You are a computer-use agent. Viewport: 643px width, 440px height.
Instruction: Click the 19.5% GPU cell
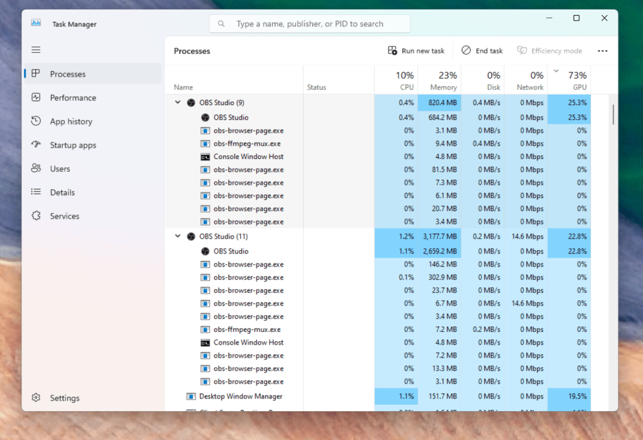point(569,396)
